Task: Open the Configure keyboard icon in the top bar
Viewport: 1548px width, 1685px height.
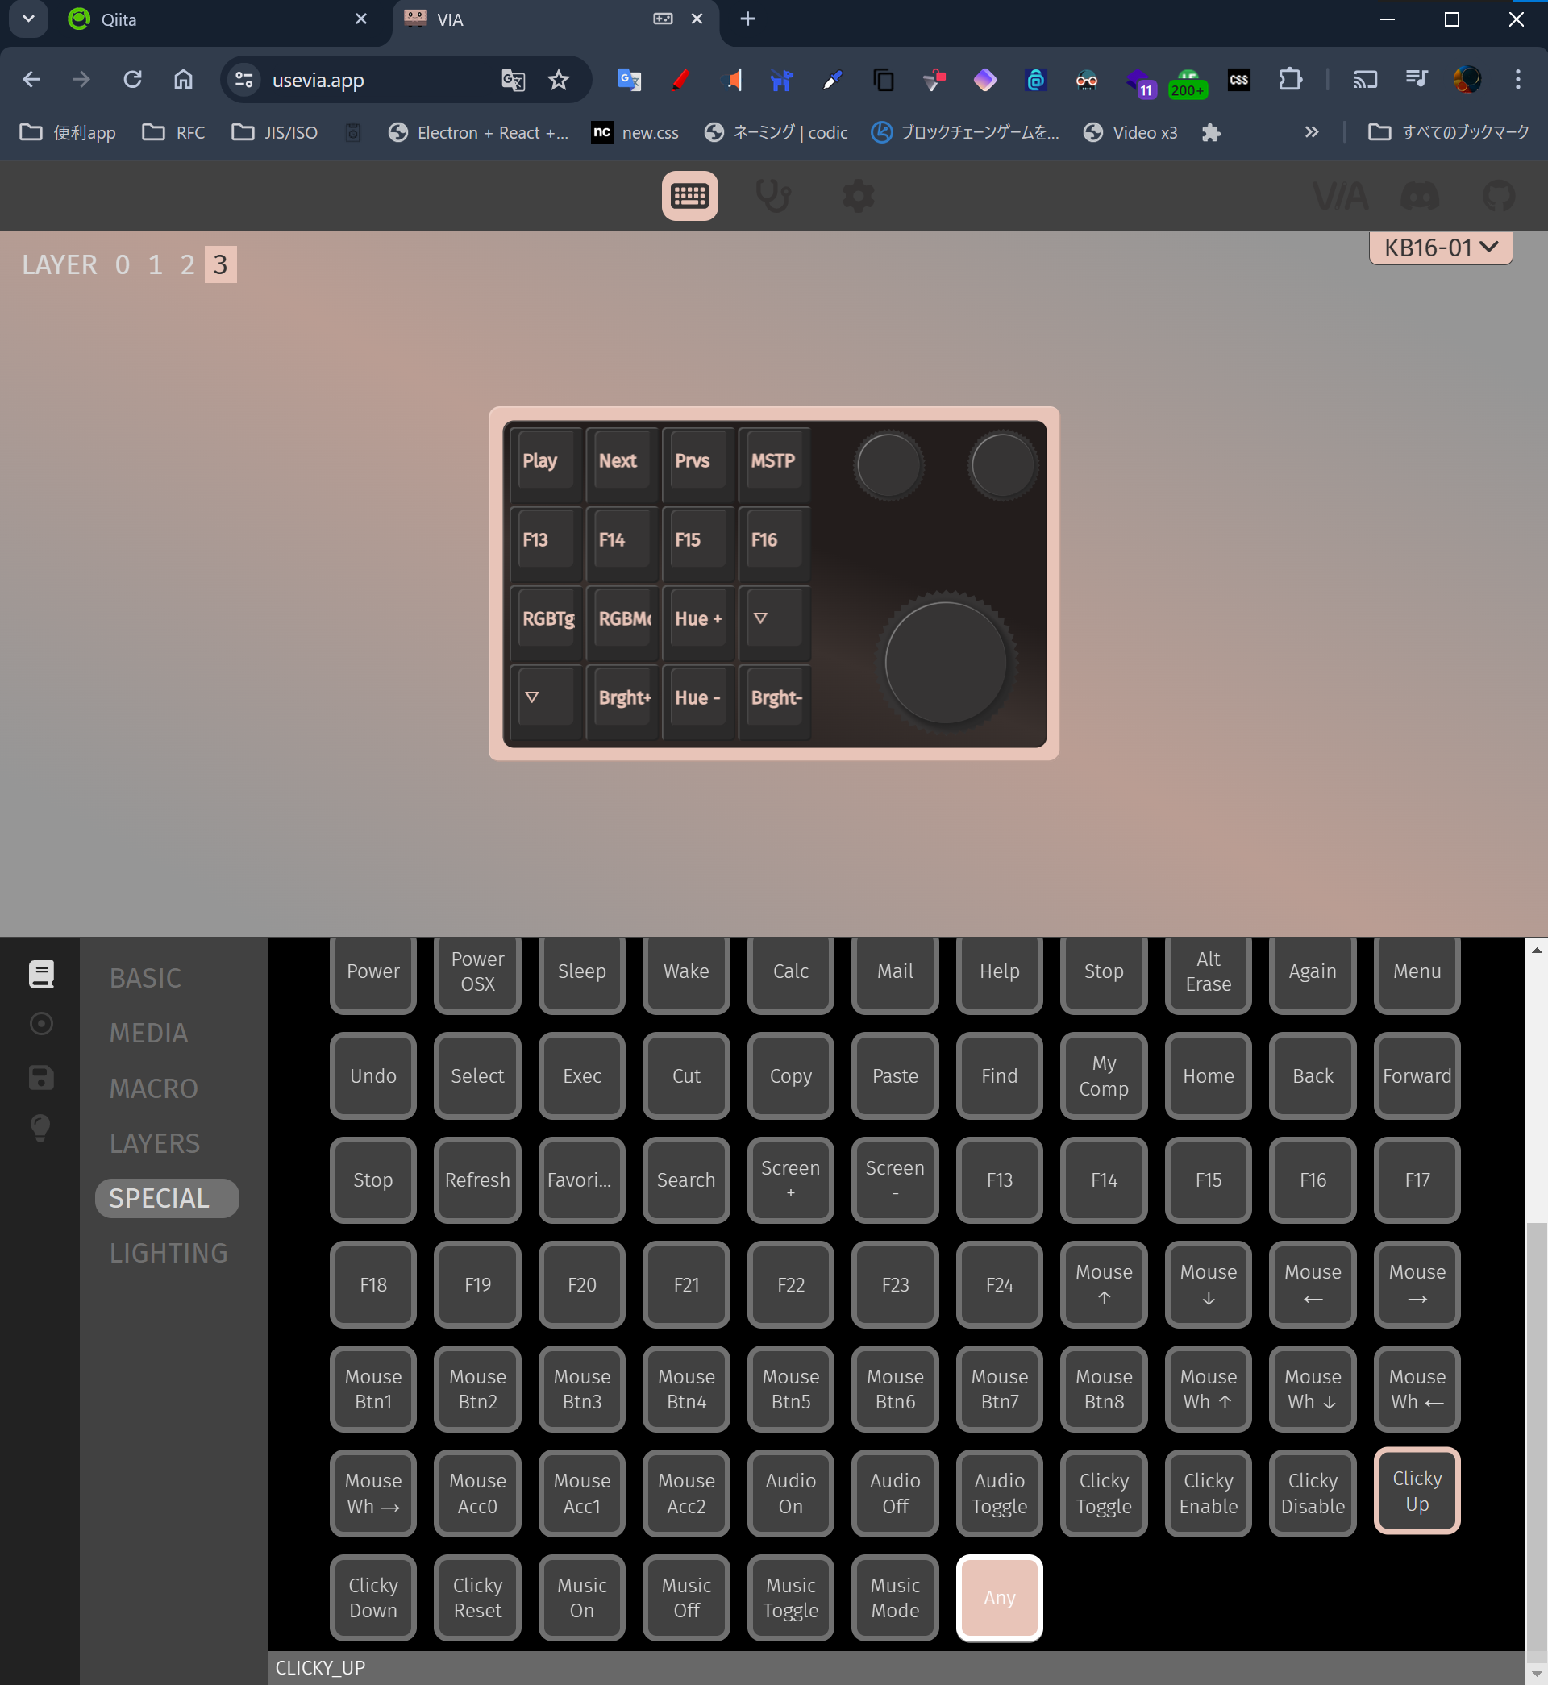Action: 689,196
